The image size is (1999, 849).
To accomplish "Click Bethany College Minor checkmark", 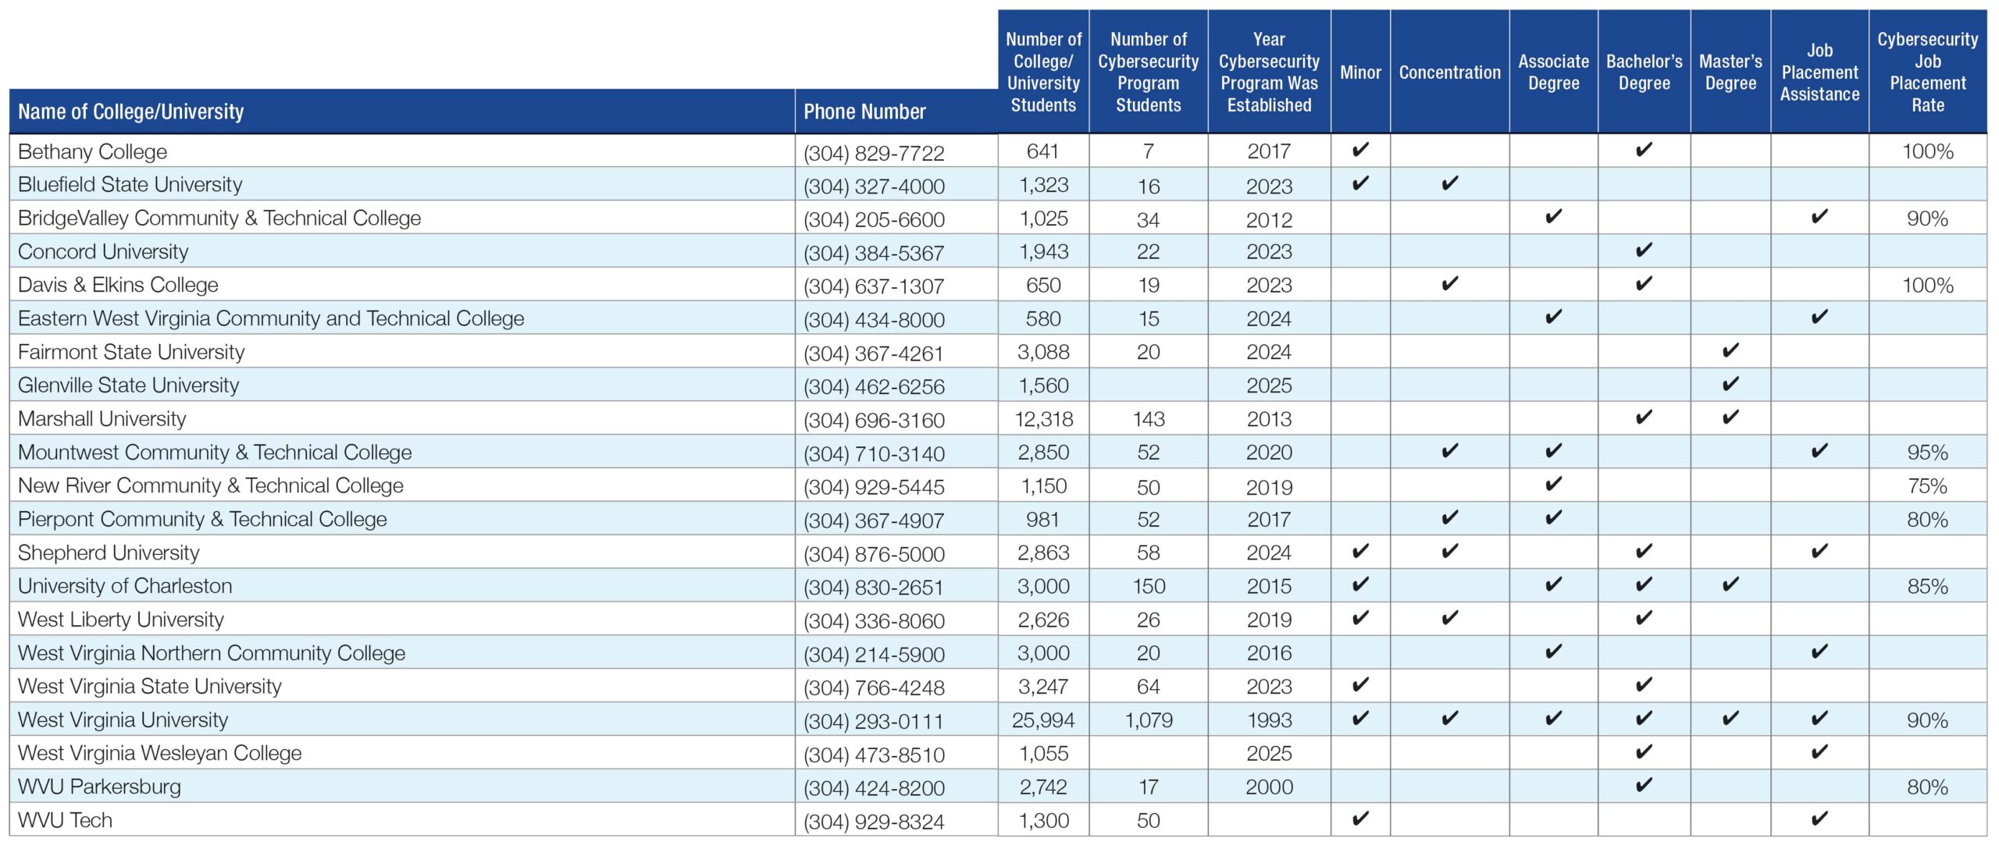I will (x=1359, y=150).
